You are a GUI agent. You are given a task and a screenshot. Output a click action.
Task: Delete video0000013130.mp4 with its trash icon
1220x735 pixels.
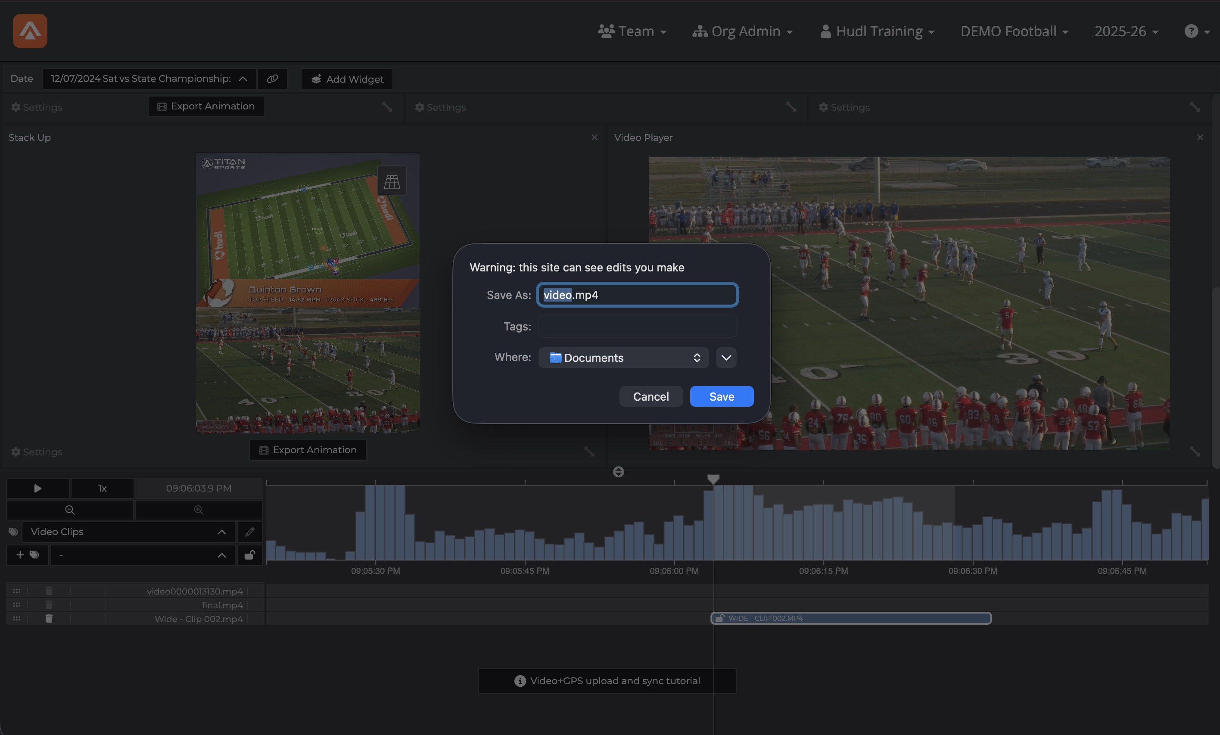pyautogui.click(x=49, y=591)
